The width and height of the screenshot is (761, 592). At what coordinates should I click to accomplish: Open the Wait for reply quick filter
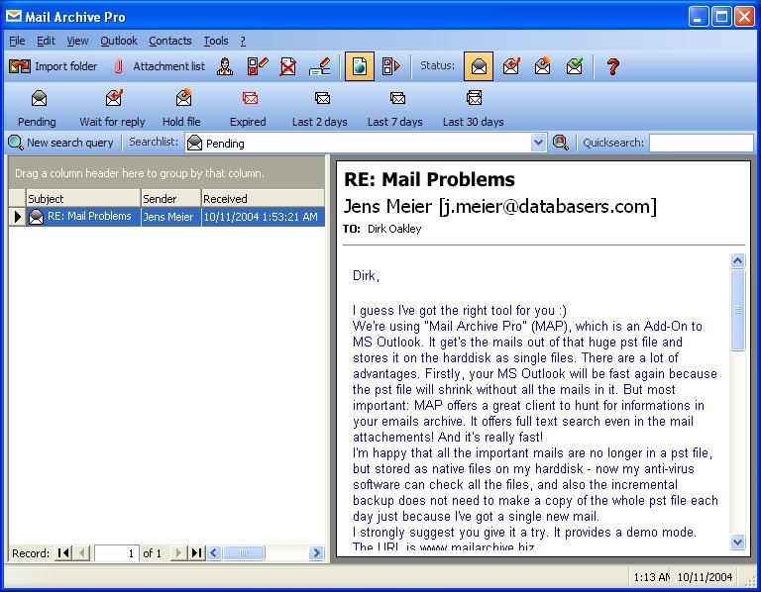pyautogui.click(x=113, y=108)
